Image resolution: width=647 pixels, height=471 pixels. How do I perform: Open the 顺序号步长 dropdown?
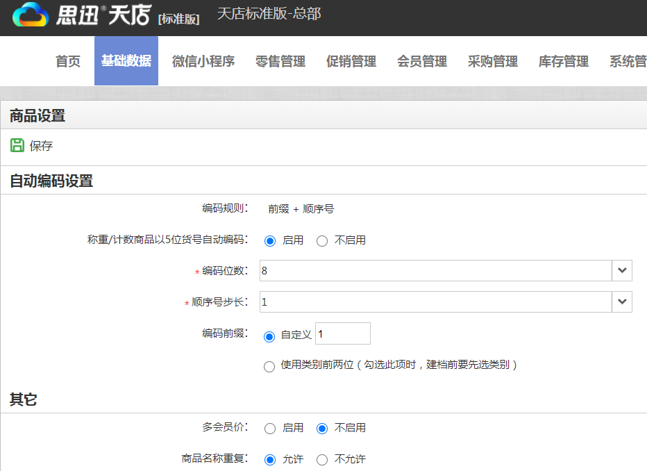[622, 302]
